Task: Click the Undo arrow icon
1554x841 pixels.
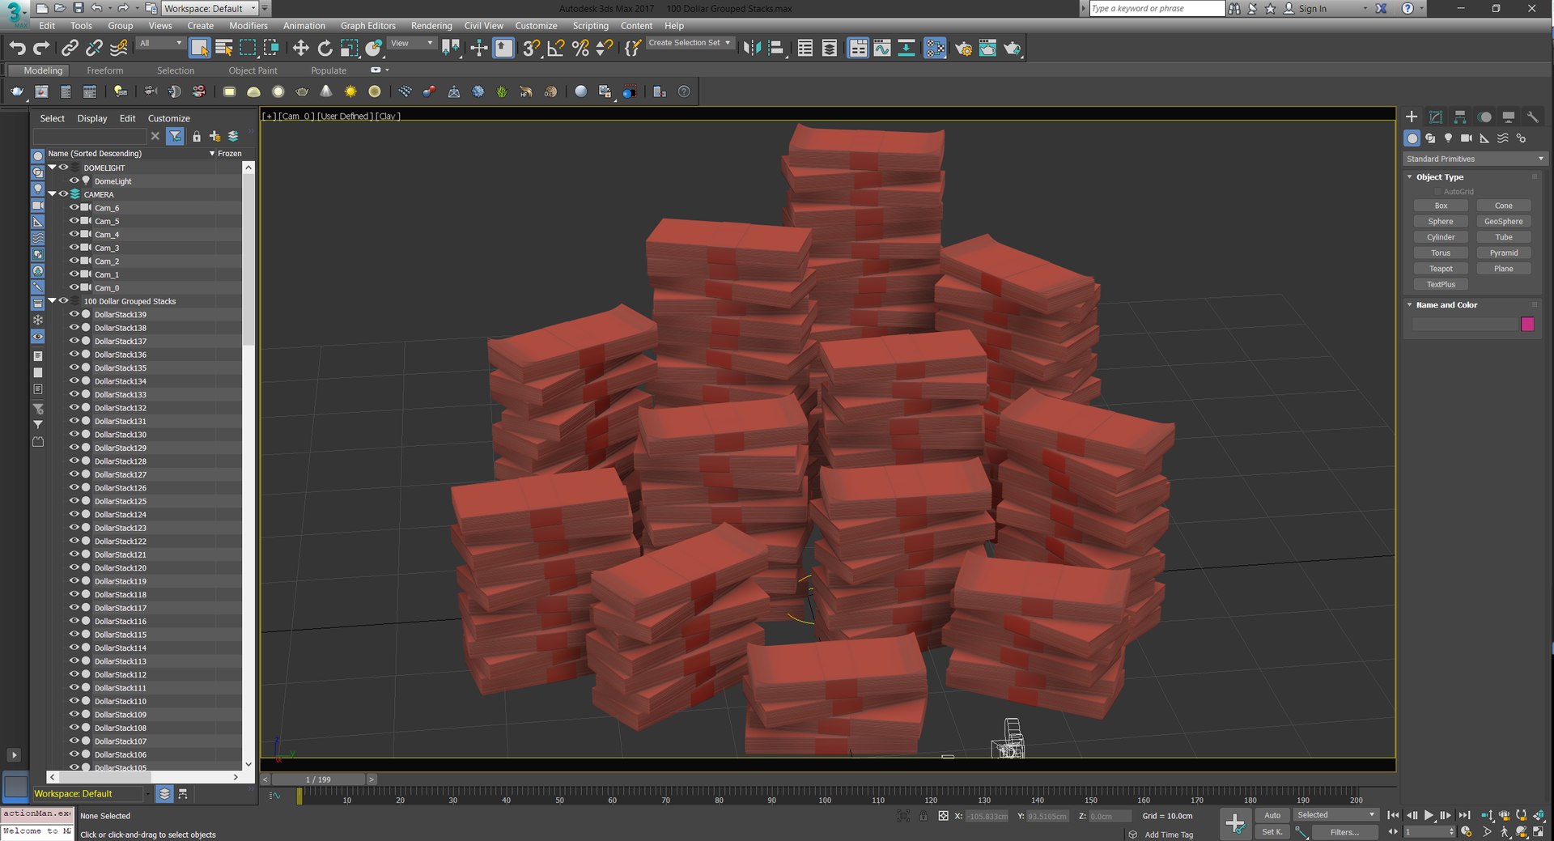Action: point(17,49)
